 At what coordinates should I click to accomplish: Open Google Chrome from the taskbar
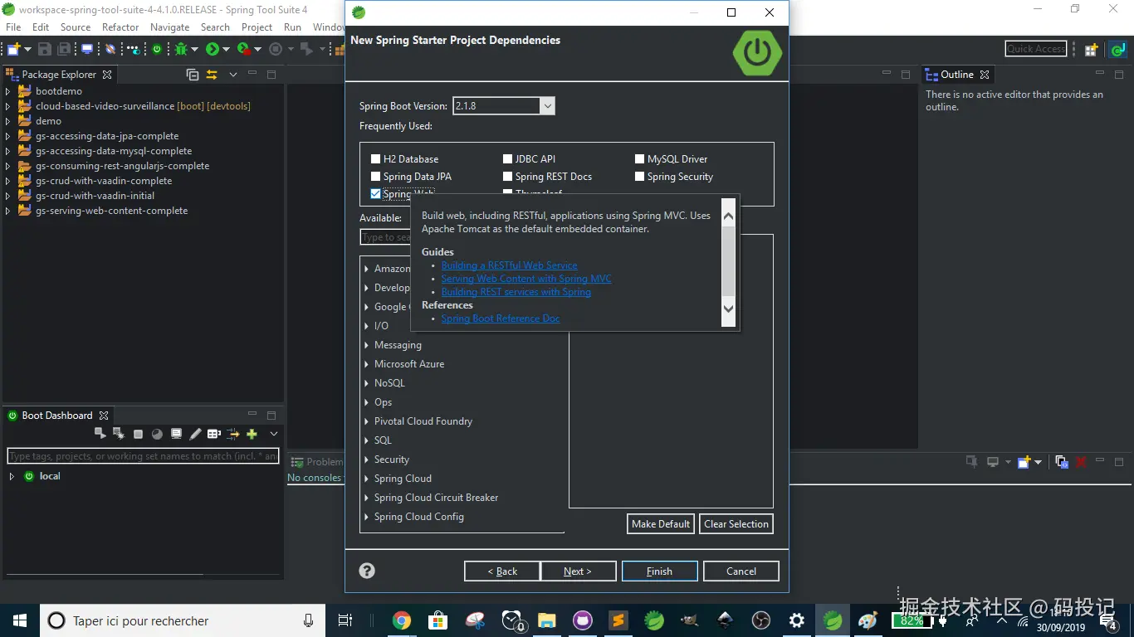[402, 620]
